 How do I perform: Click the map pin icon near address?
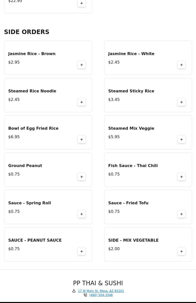click(74, 291)
